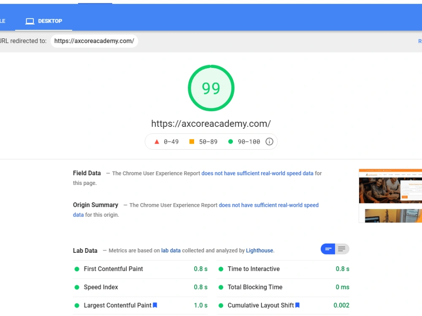422x316 pixels.
Task: Click the Field Data heading
Action: (x=87, y=173)
